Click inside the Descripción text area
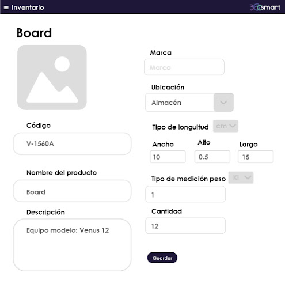 (x=72, y=245)
